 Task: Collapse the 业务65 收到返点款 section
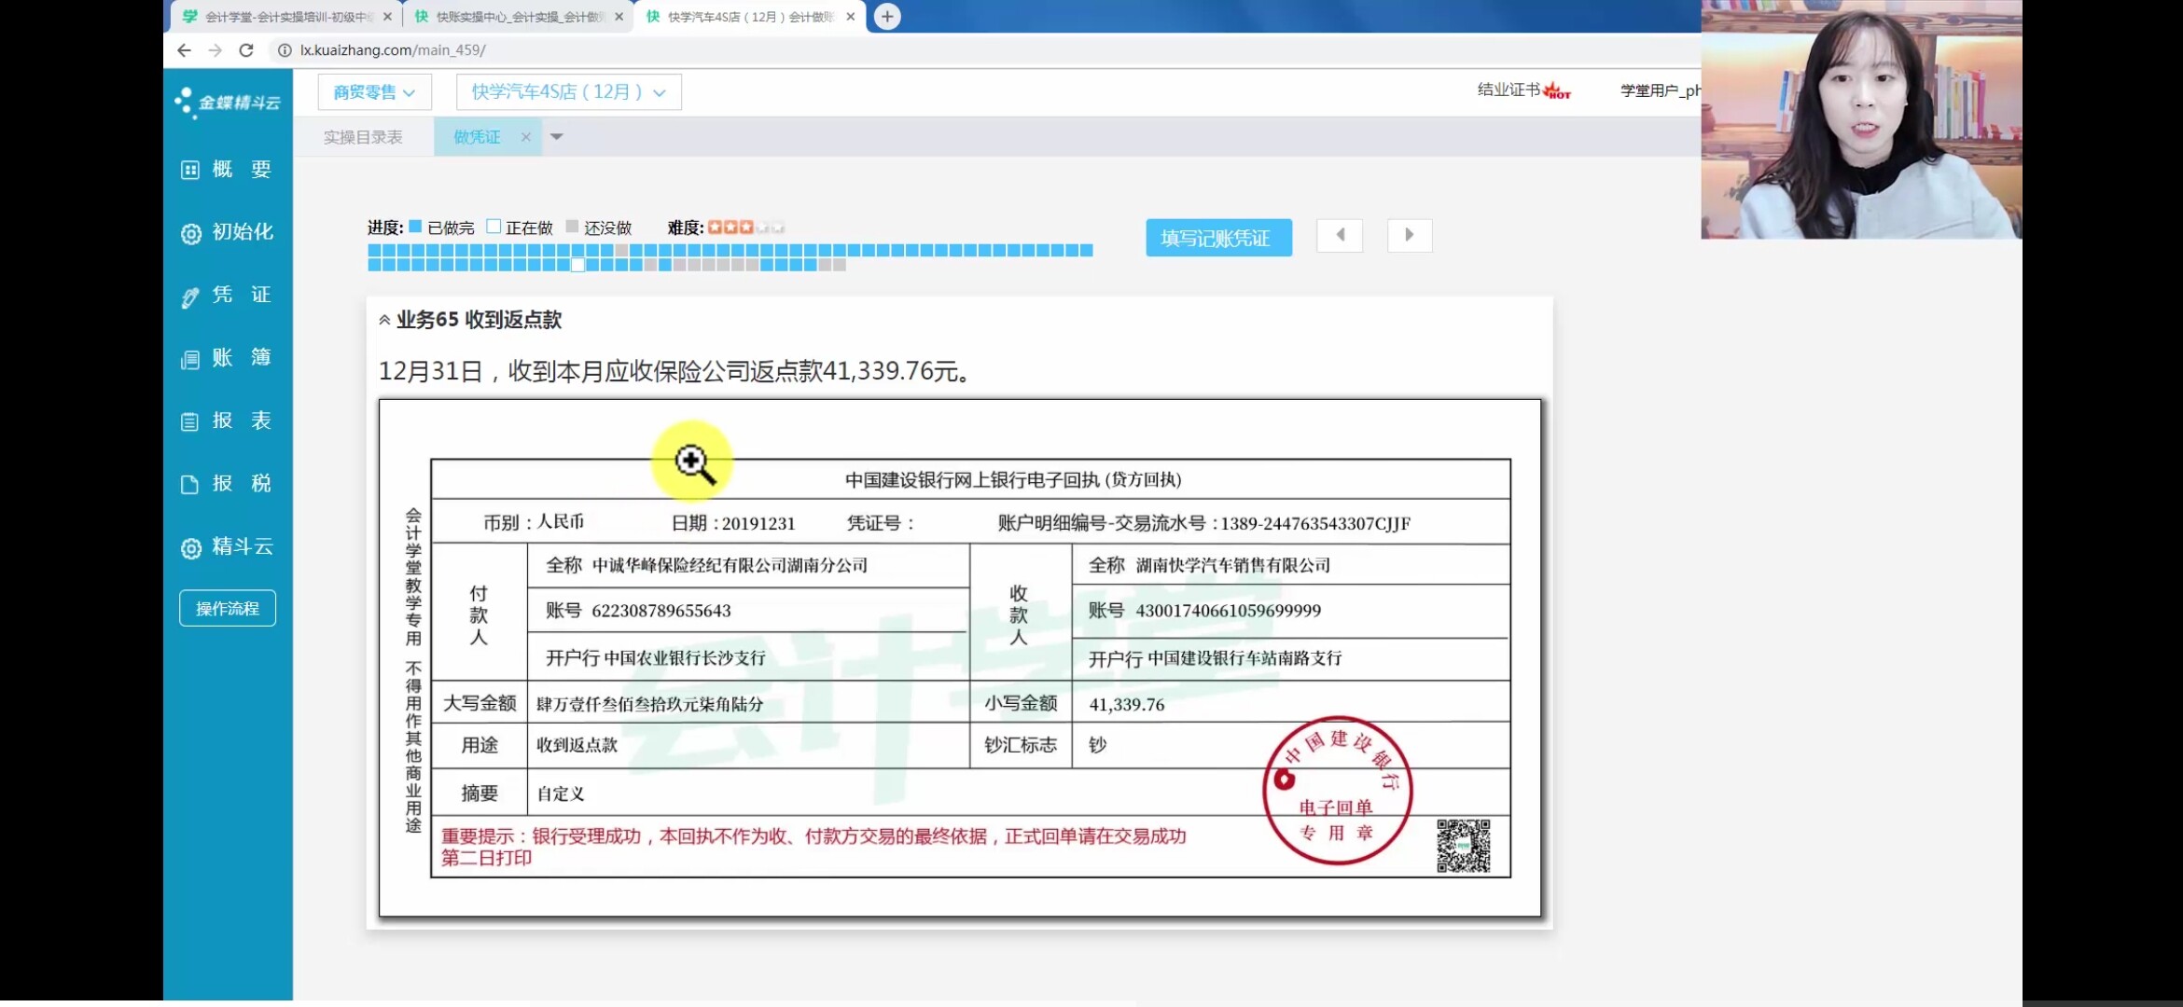tap(384, 320)
